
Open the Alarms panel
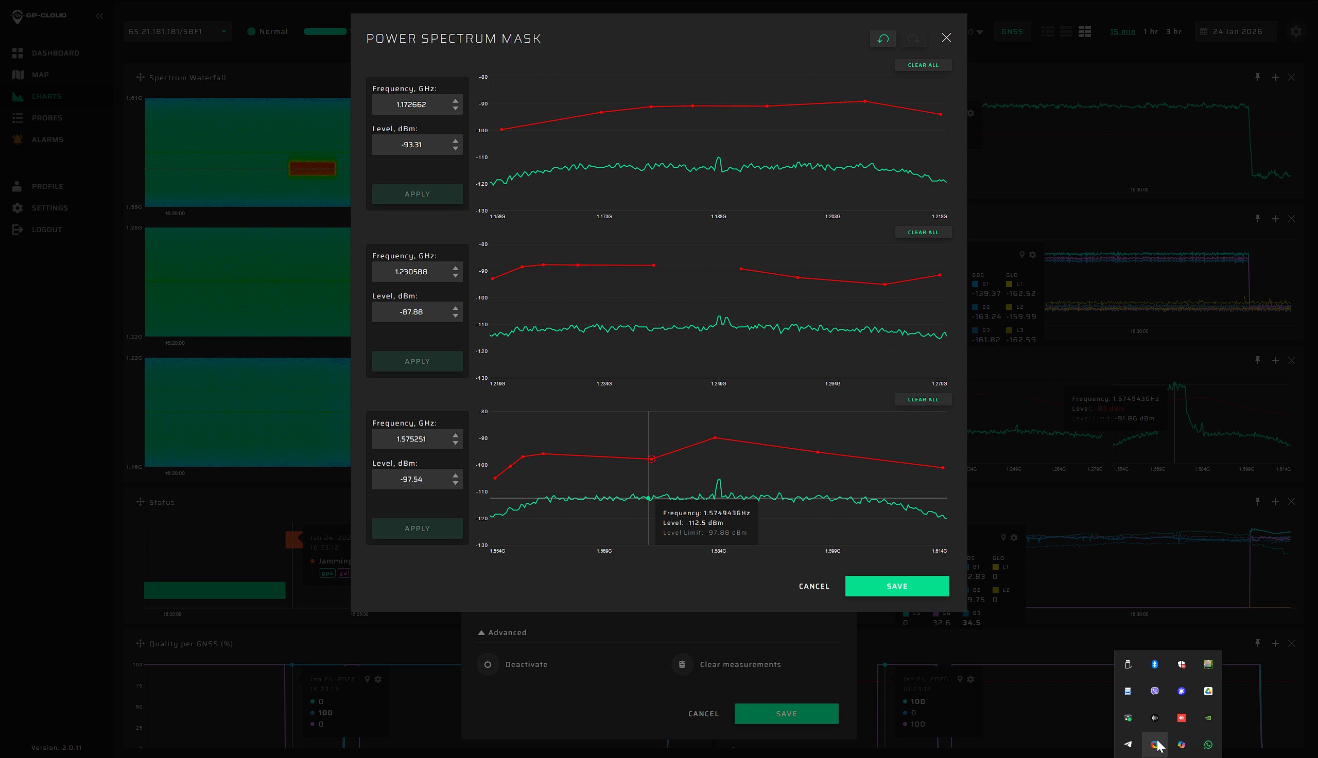(47, 139)
